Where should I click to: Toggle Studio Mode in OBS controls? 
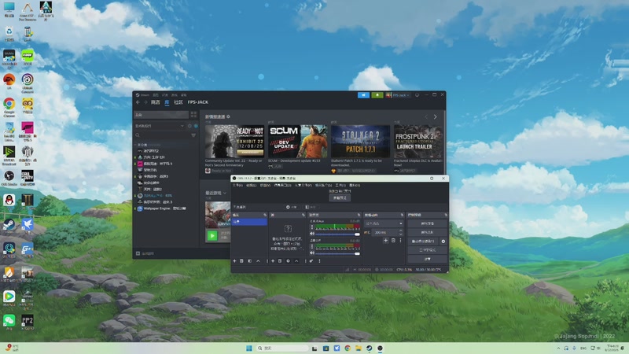coord(427,250)
